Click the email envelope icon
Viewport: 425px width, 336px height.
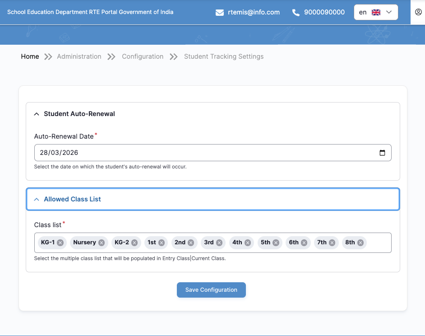220,13
